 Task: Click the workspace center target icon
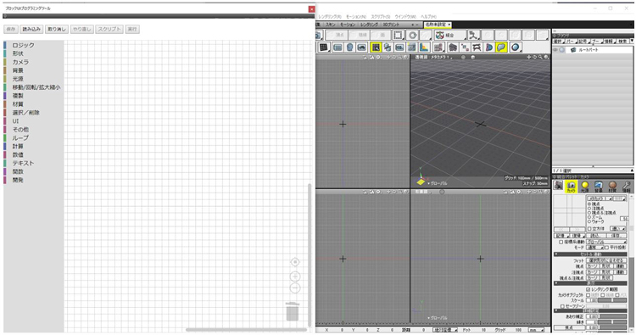[x=295, y=262]
